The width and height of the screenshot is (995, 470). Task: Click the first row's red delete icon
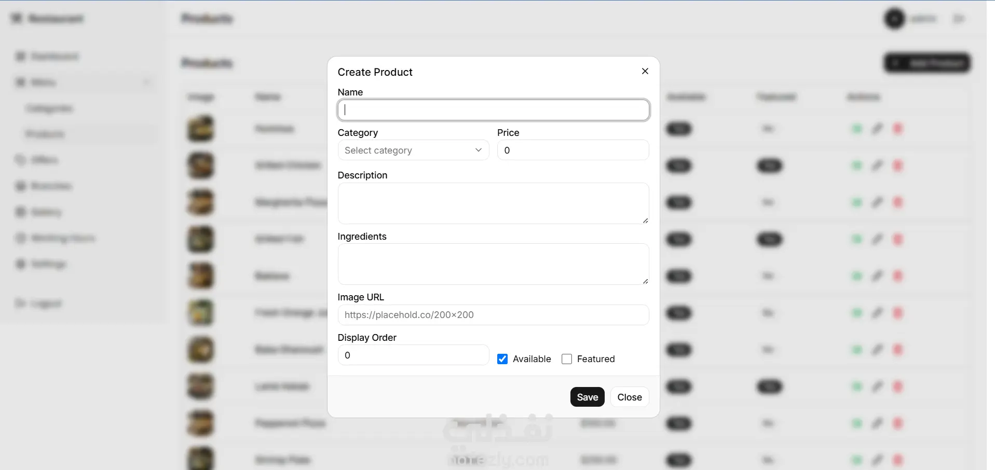click(898, 129)
